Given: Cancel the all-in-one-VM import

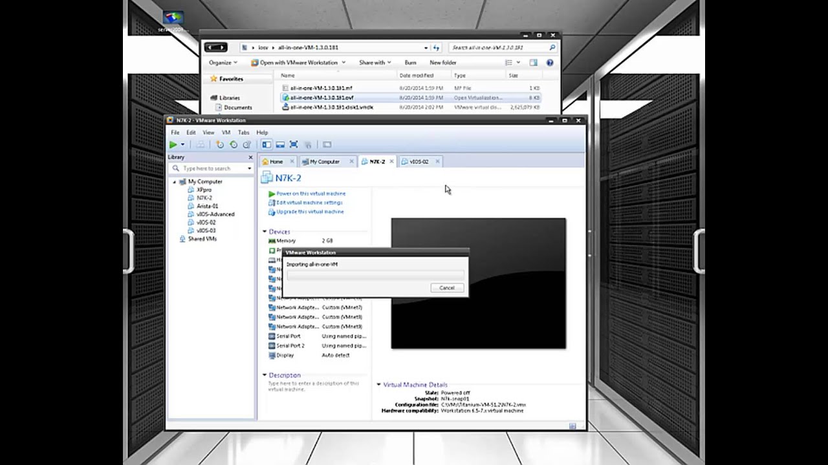Looking at the screenshot, I should tap(447, 288).
